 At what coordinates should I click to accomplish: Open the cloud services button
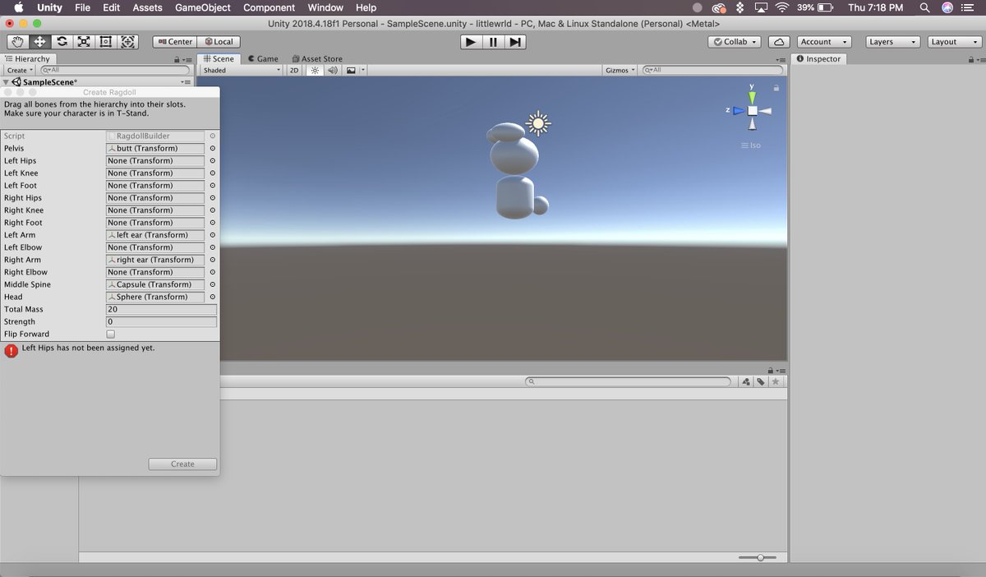tap(779, 41)
